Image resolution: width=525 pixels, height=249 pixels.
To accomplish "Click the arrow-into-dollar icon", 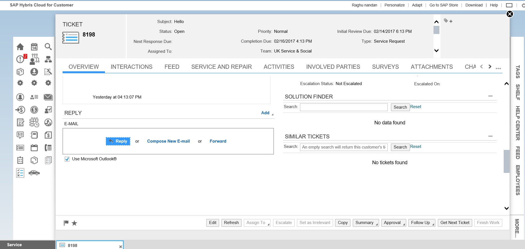I will [20, 110].
